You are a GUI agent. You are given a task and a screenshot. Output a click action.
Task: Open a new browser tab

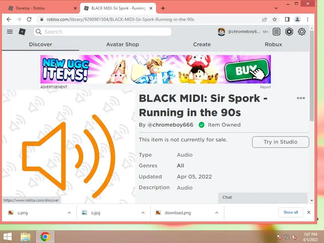pyautogui.click(x=163, y=8)
